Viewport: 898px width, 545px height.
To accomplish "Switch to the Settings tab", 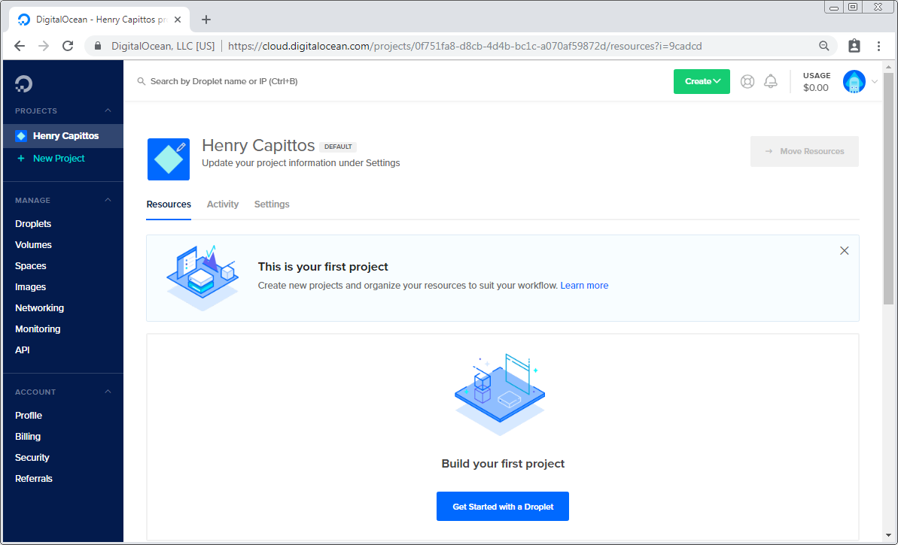I will click(x=272, y=204).
